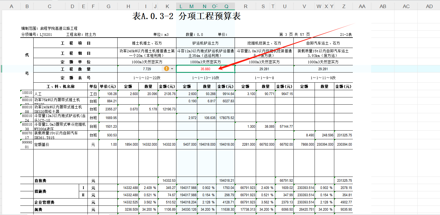The height and width of the screenshot is (215, 440).
Task: Select the 298.79 cell in 措施费 II
Action: (x=225, y=195)
